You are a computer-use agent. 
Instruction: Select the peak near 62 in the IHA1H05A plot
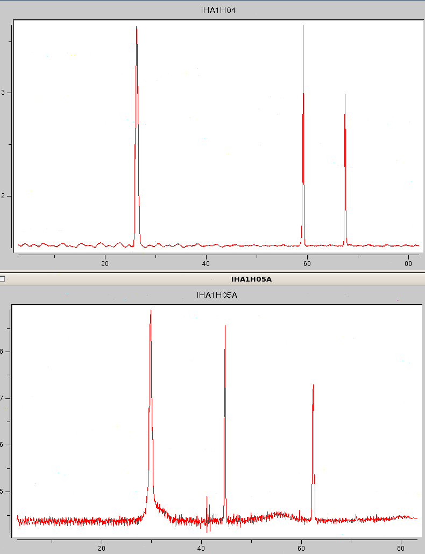(x=313, y=452)
